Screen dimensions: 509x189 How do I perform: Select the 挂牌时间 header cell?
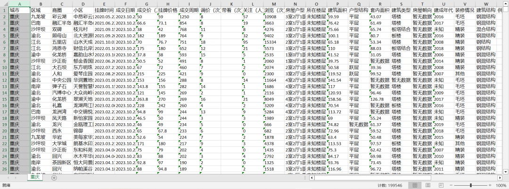tap(104, 10)
